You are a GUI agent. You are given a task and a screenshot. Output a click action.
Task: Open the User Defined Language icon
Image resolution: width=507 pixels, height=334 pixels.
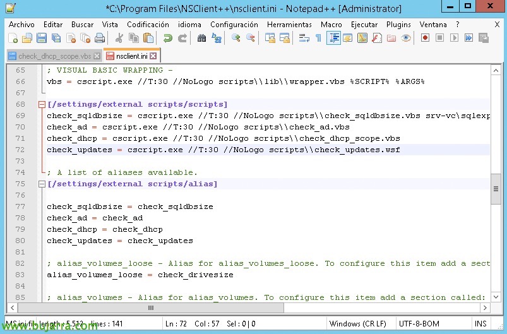click(x=348, y=38)
